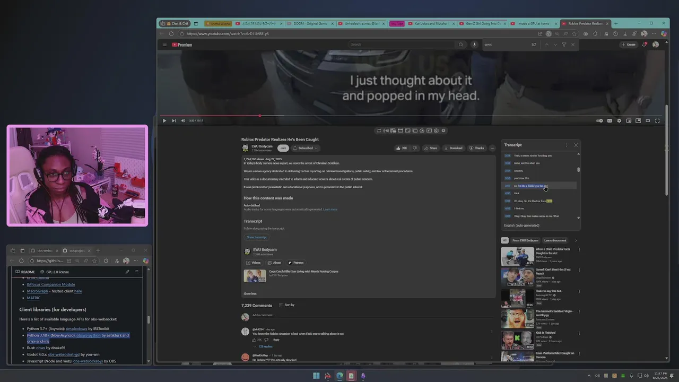Open the 'Sort by' comments dropdown

tap(286, 305)
